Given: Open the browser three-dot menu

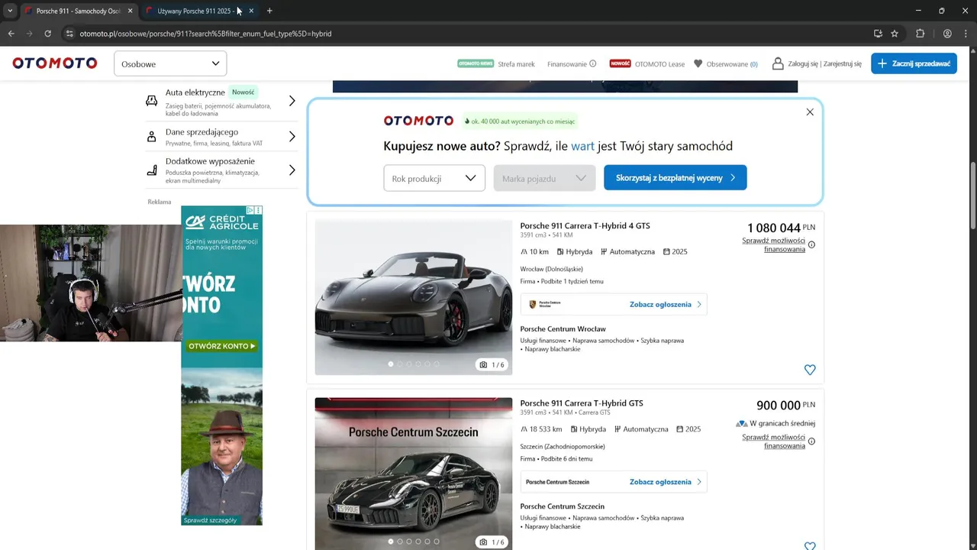Looking at the screenshot, I should (966, 34).
